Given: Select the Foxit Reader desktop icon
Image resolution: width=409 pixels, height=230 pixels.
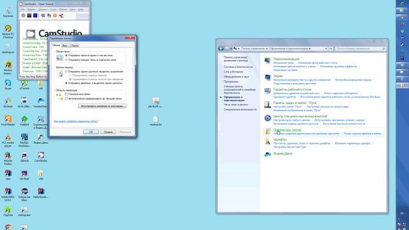Looking at the screenshot, I should (x=8, y=121).
